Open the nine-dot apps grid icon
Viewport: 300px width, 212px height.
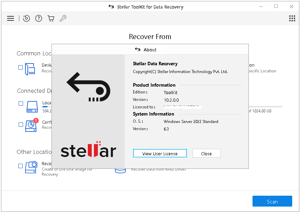[292, 18]
